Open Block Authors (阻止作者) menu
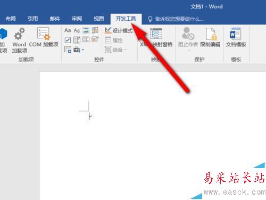The height and width of the screenshot is (200, 266). (x=188, y=39)
